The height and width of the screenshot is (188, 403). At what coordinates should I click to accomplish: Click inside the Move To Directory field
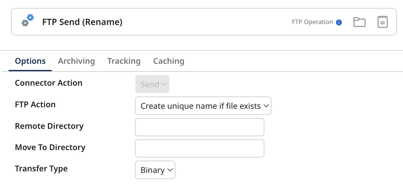point(199,148)
